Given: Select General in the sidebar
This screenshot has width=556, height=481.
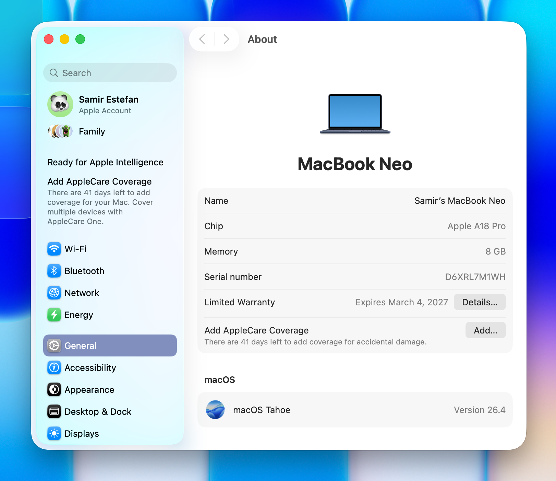Looking at the screenshot, I should [x=110, y=345].
